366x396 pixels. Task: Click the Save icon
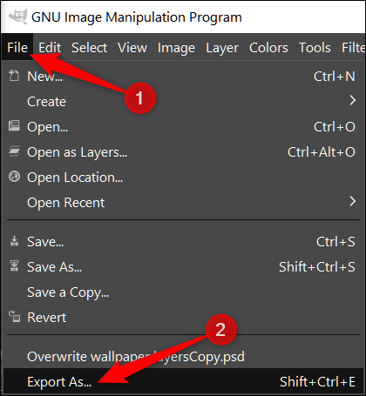pos(14,241)
